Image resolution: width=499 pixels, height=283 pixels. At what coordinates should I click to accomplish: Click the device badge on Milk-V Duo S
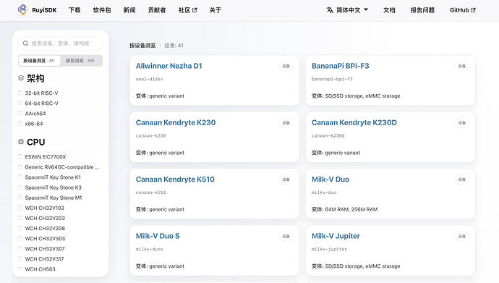tap(286, 236)
